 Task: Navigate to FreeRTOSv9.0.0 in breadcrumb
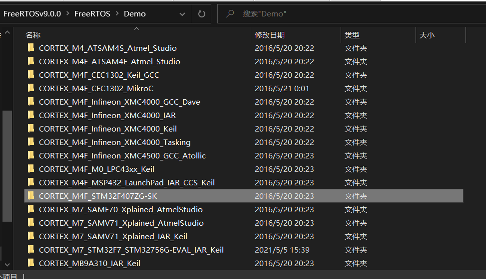click(32, 14)
